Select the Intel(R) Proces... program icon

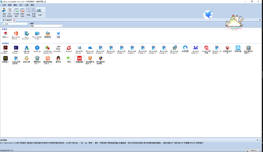pyautogui.click(x=79, y=50)
